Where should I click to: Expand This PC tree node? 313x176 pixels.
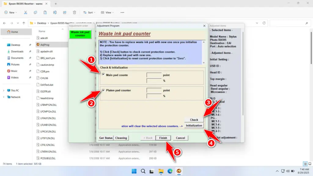pos(4,90)
